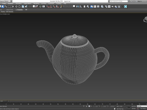The width and height of the screenshot is (147, 110).
Task: Open the Reference Coordinate System dropdown
Action: click(x=32, y=6)
